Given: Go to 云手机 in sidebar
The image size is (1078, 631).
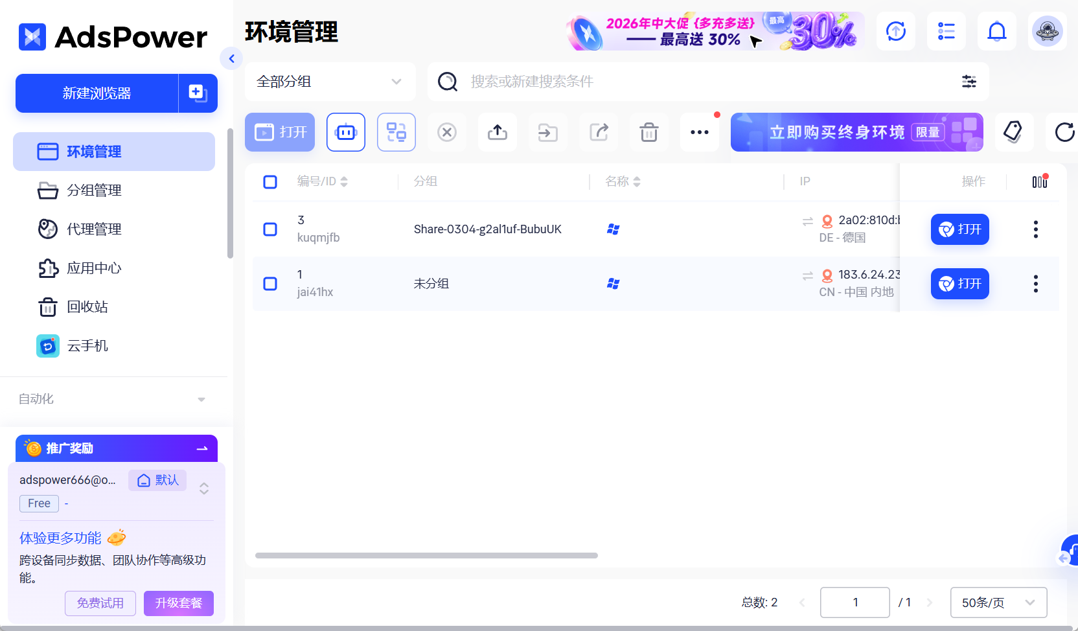Looking at the screenshot, I should (x=114, y=346).
